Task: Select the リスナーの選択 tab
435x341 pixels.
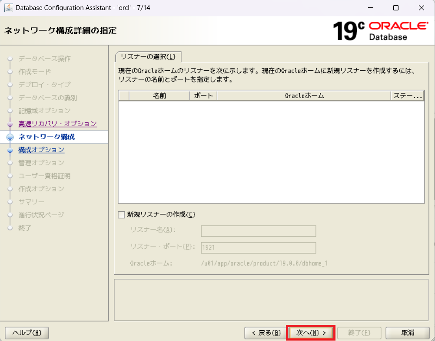Action: coord(148,57)
